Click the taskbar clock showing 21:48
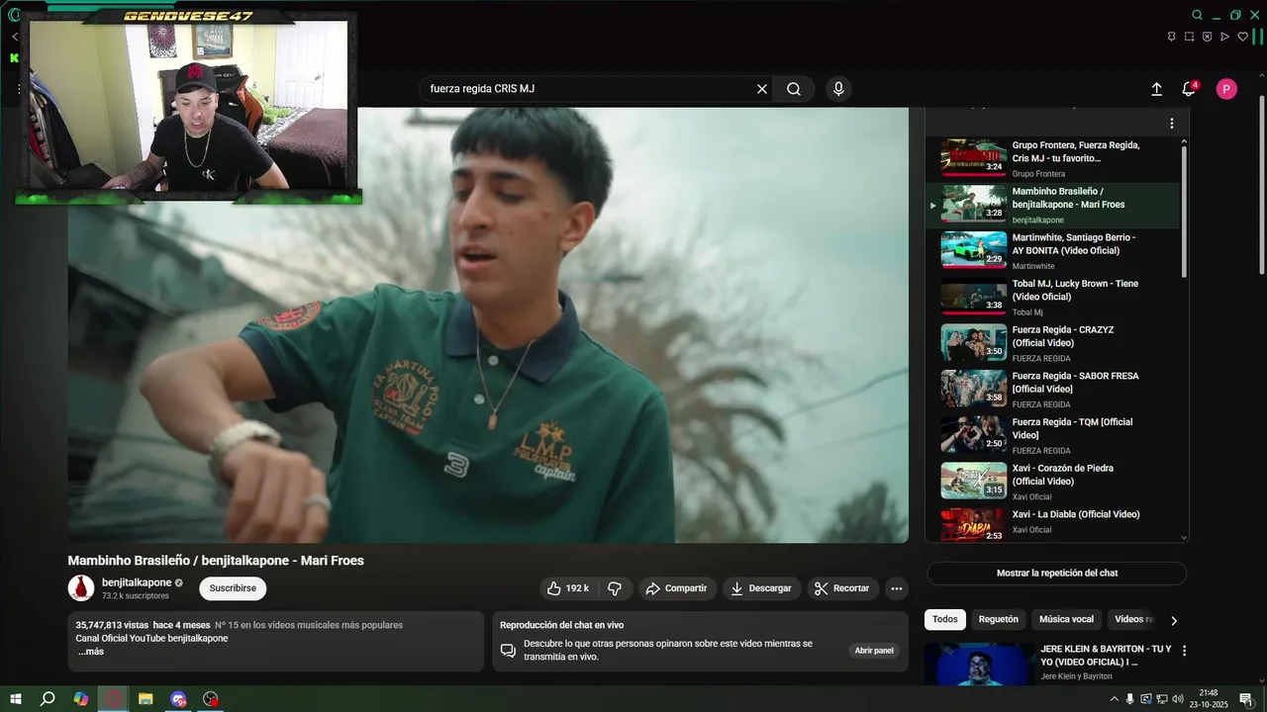Image resolution: width=1267 pixels, height=712 pixels. [1209, 699]
